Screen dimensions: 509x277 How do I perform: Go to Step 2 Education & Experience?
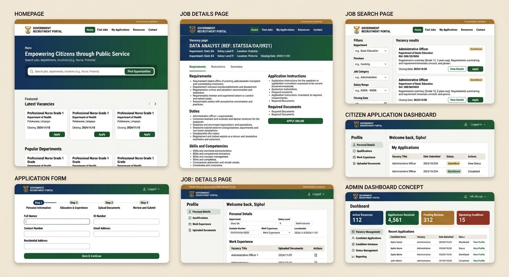(x=74, y=205)
